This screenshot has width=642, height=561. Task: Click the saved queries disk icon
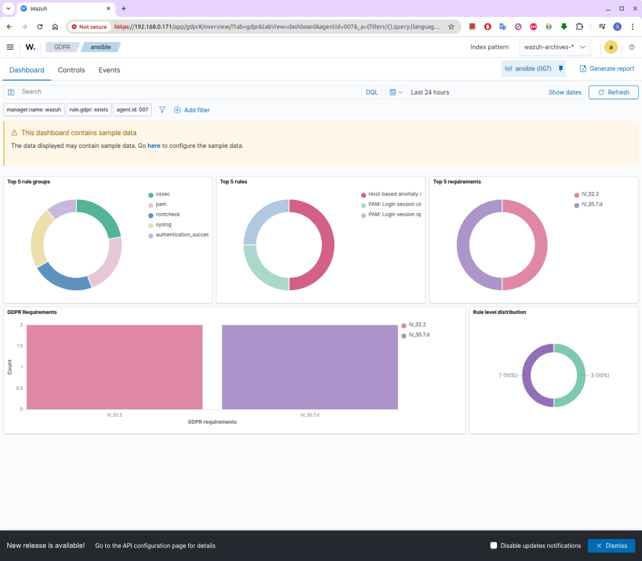click(11, 92)
